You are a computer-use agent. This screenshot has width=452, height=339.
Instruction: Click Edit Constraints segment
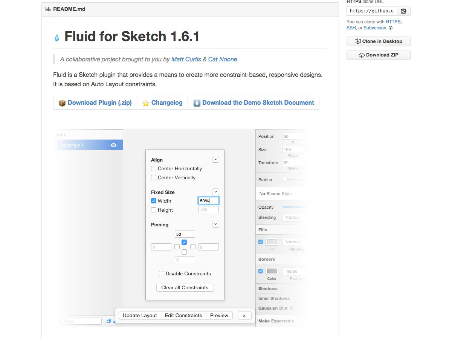(x=183, y=316)
